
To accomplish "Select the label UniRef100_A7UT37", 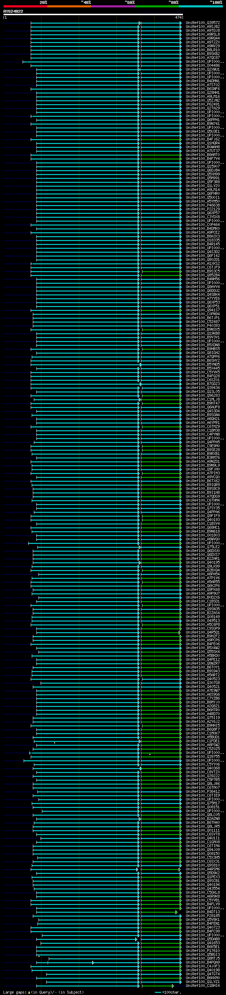I will click(x=203, y=151).
